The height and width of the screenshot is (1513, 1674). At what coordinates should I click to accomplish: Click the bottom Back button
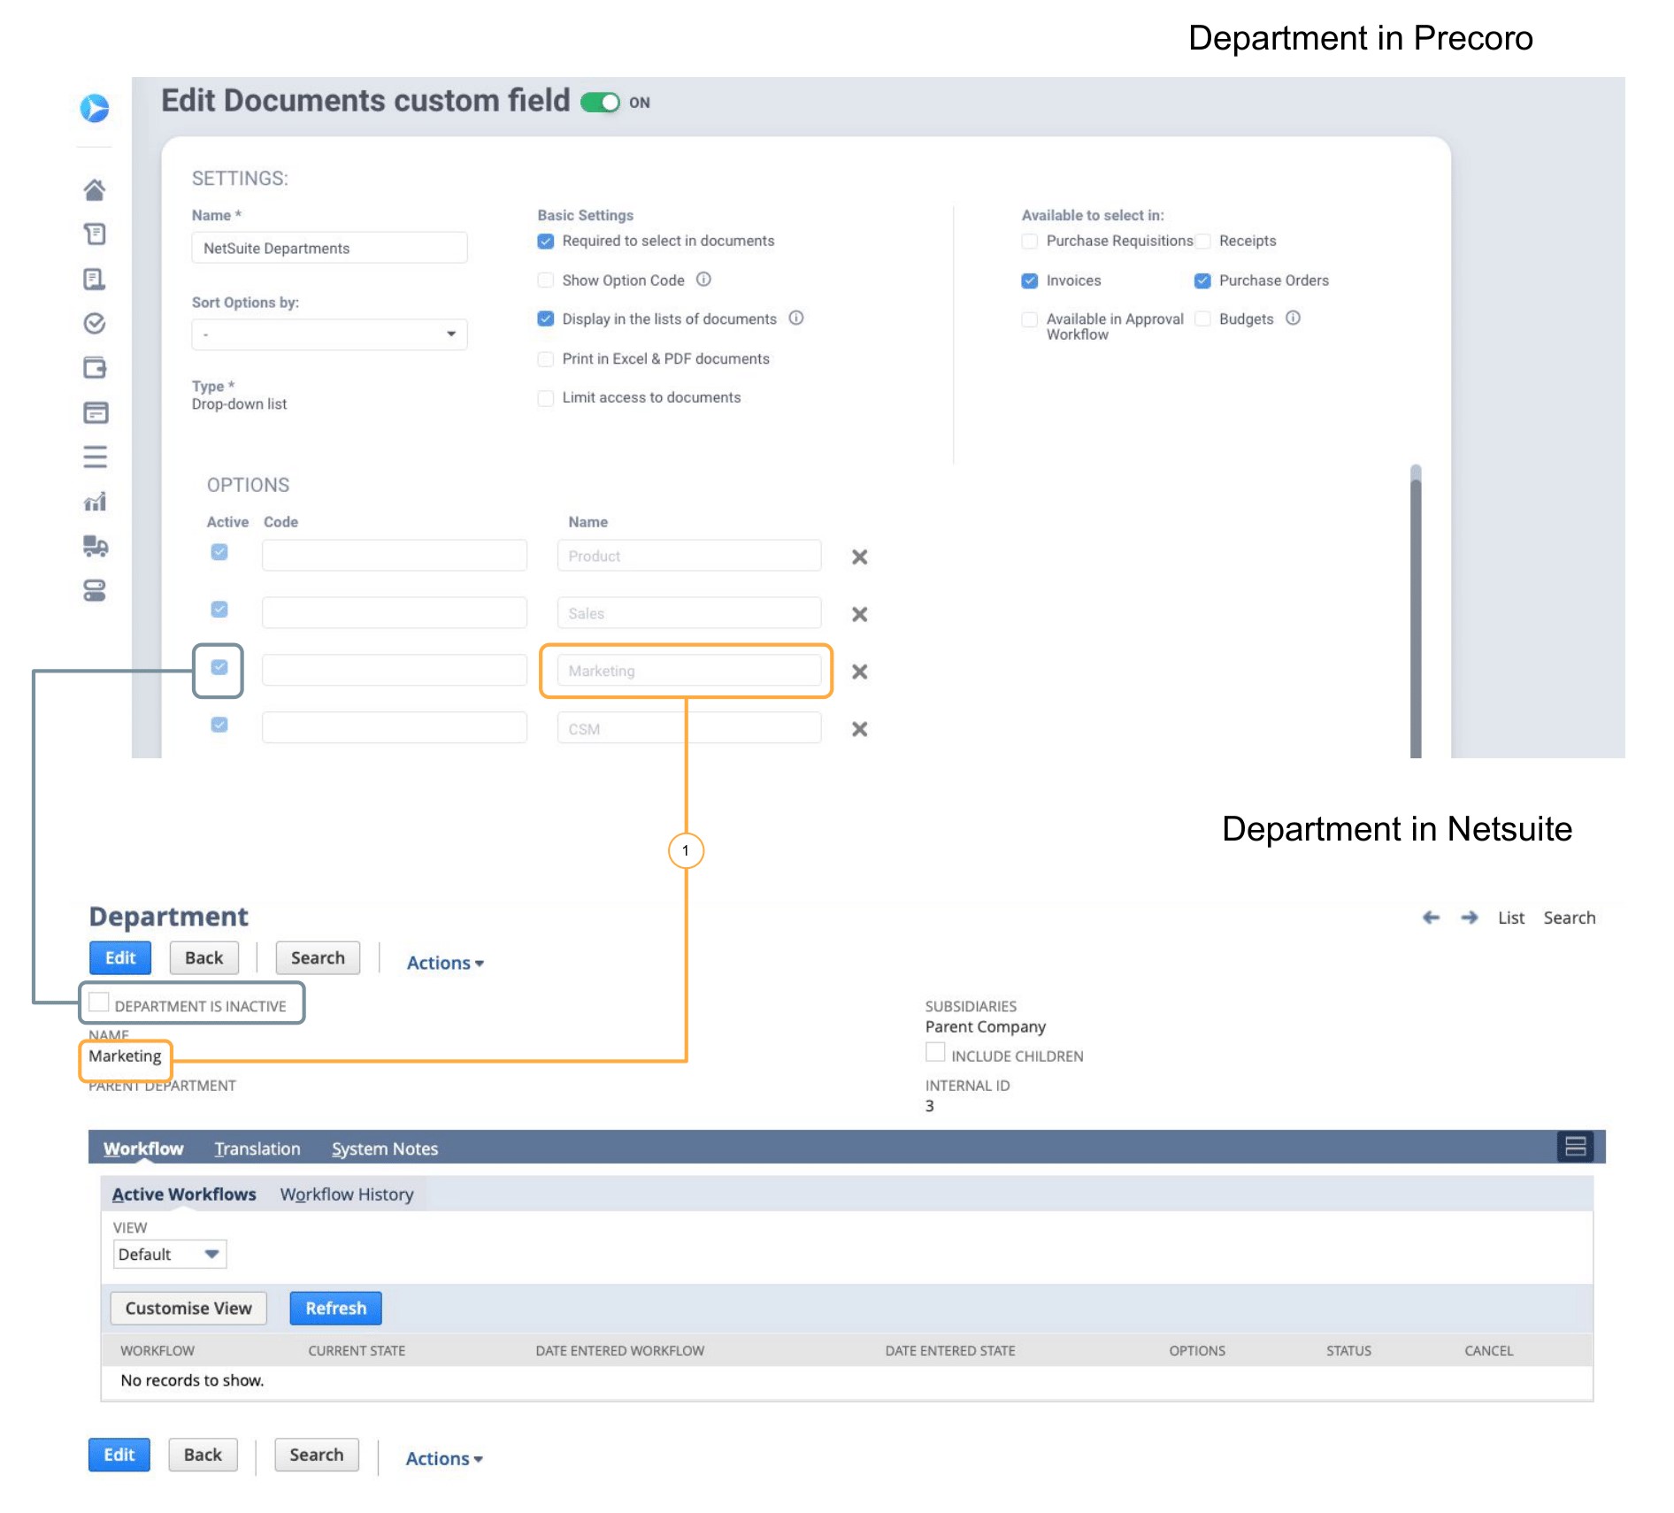(203, 1455)
